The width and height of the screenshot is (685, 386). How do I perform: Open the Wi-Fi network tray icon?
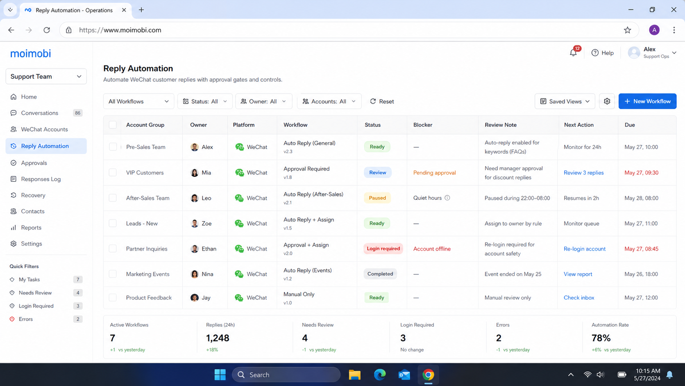coord(587,375)
